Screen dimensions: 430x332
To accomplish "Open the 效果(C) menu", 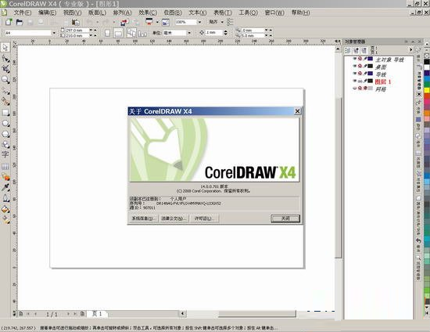I will coord(148,13).
